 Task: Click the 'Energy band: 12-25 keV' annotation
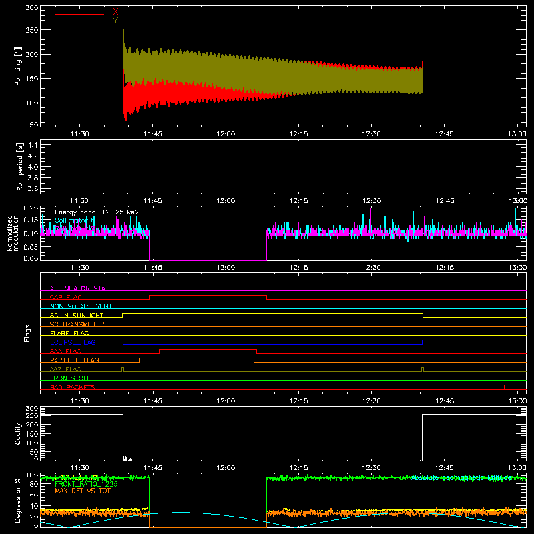point(97,212)
